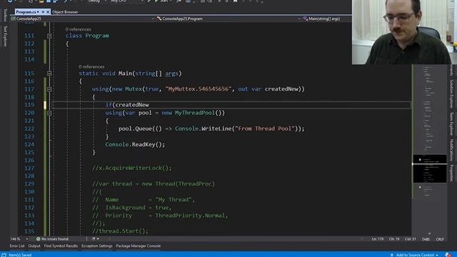This screenshot has height=257, width=457.
Task: Collapse the using pool block at line 120
Action: pyautogui.click(x=49, y=113)
